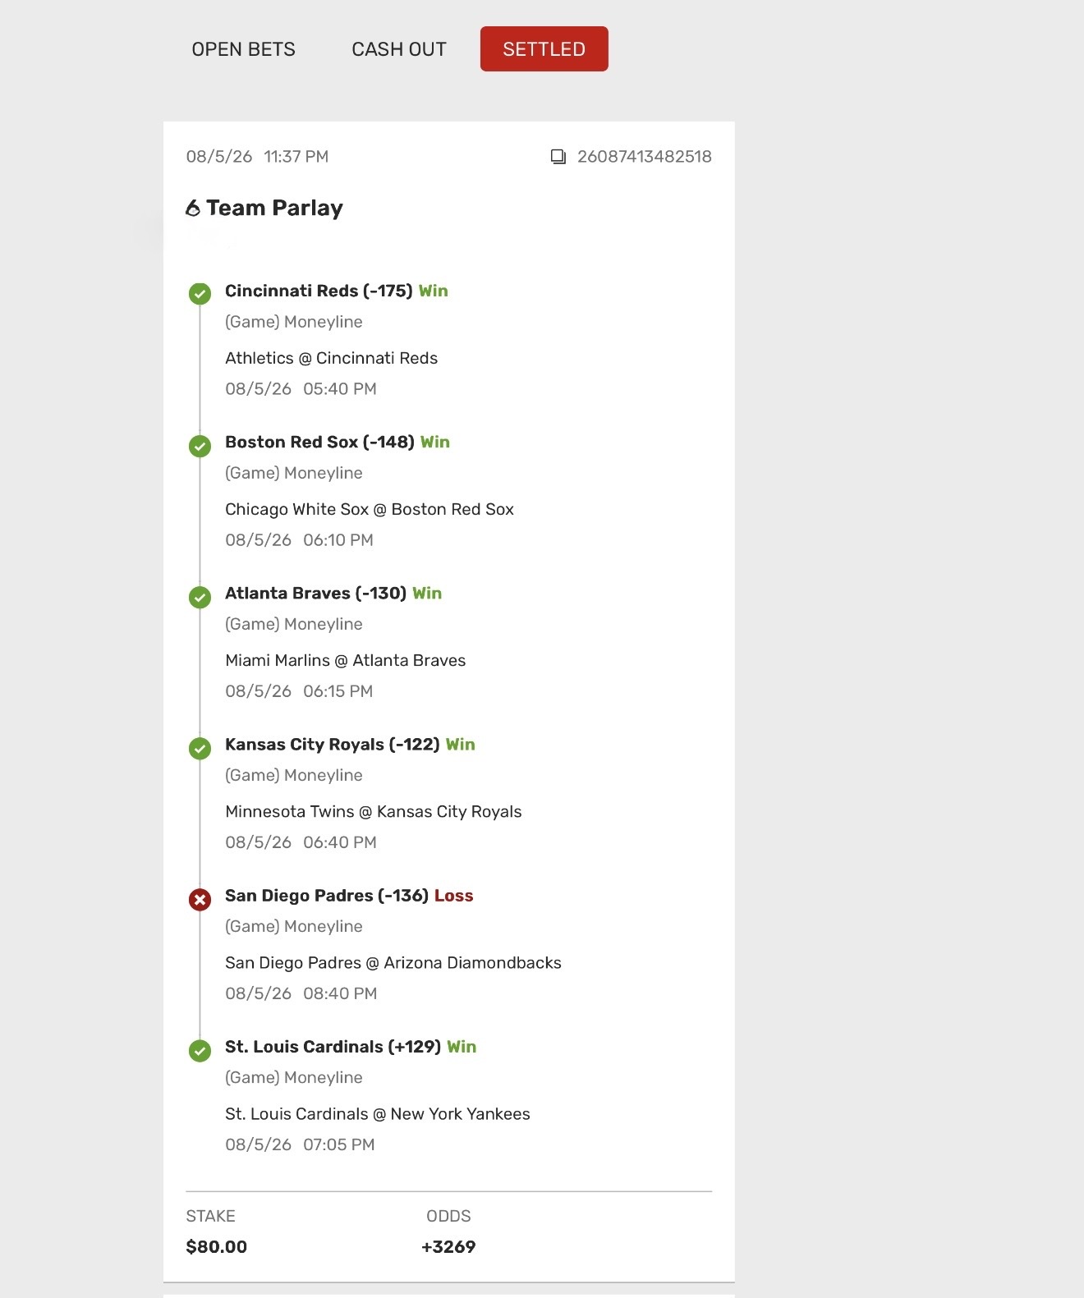Click the $80.00 stake amount
This screenshot has width=1084, height=1298.
pos(217,1246)
